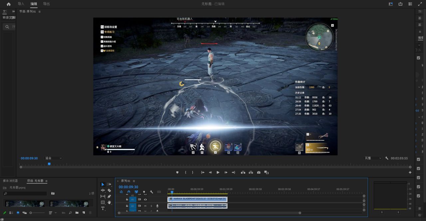
Task: Switch to the 导入 workspace tab
Action: point(21,4)
